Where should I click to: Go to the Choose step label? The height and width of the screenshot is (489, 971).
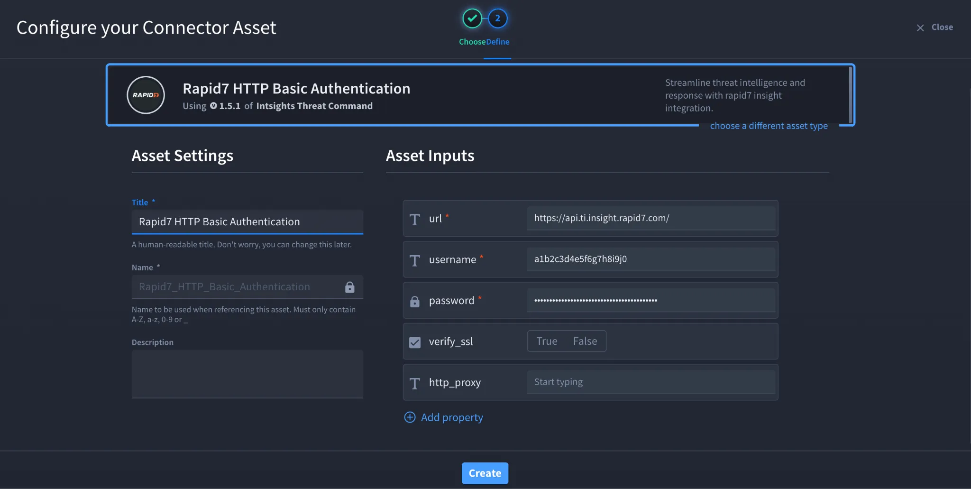click(x=472, y=42)
